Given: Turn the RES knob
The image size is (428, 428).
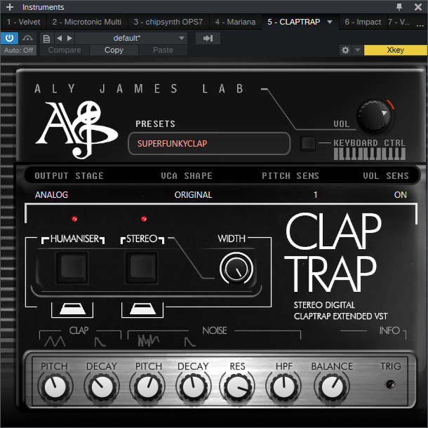Looking at the screenshot, I should (x=237, y=387).
